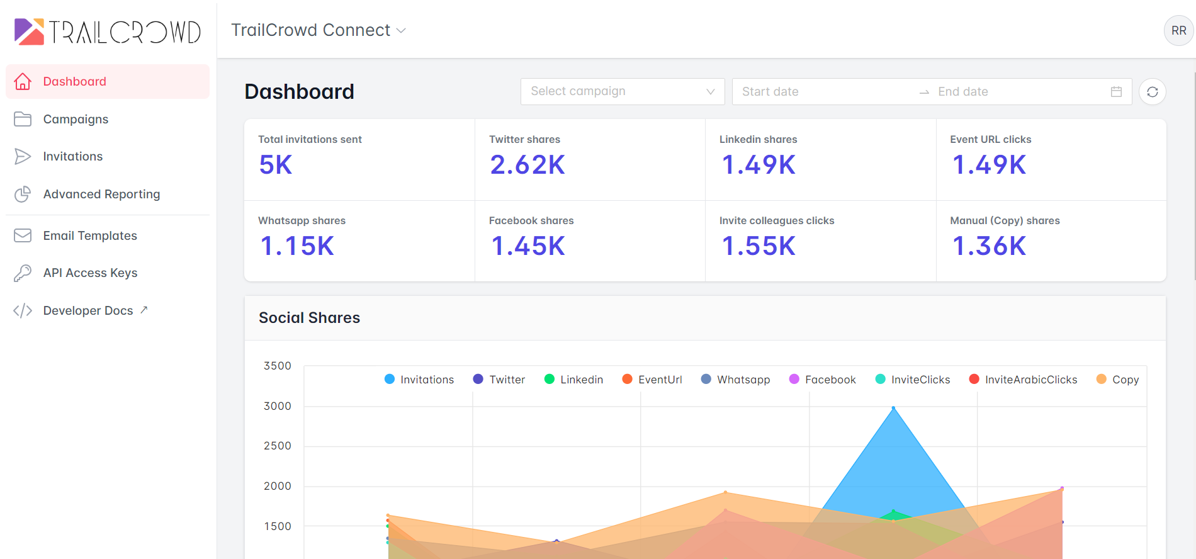
Task: Click the Social Shares heading
Action: tap(309, 318)
